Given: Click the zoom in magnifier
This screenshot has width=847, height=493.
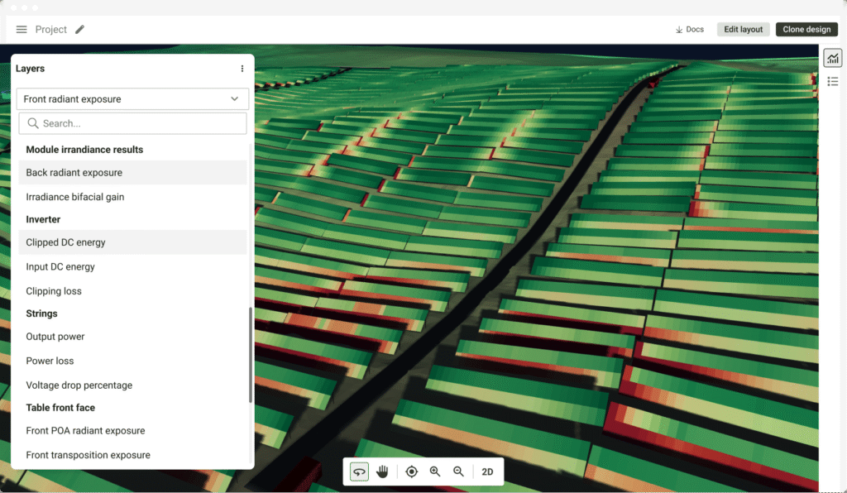Looking at the screenshot, I should [435, 471].
